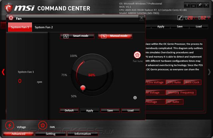
Task: Click Default in the Fan panel
Action: tap(69, 110)
